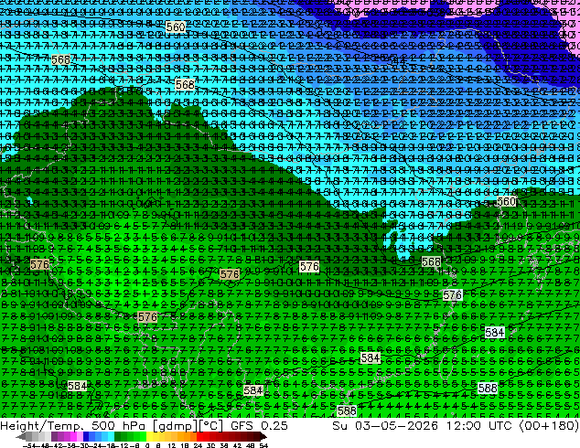Click the 568 label among the dense 7 digits

tap(60, 59)
